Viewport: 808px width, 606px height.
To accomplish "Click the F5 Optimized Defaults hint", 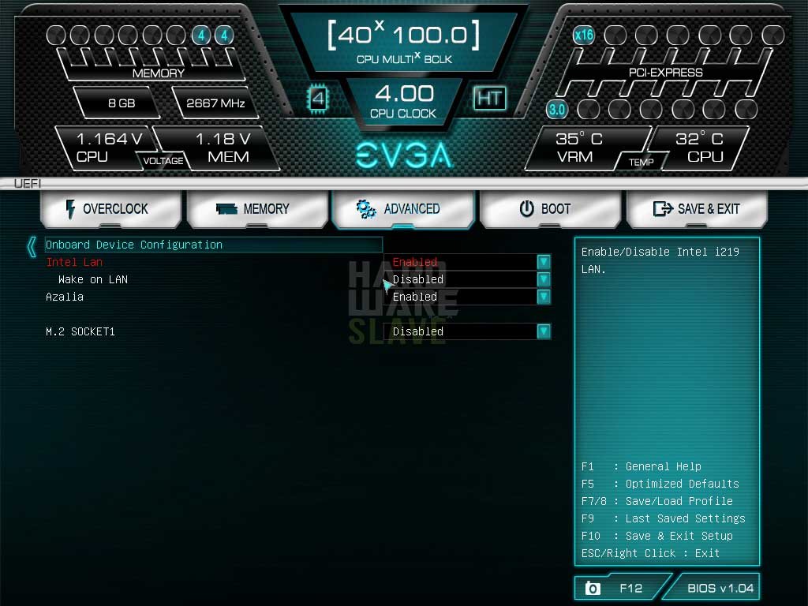I will (x=660, y=484).
